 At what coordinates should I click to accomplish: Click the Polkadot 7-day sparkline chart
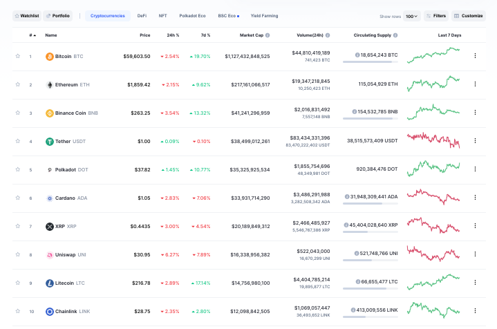(x=433, y=169)
